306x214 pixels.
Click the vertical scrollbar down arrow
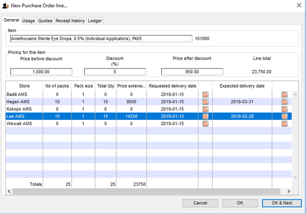pos(295,177)
